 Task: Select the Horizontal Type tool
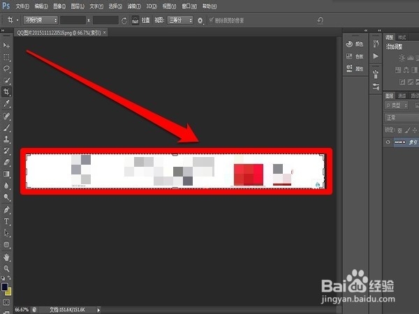click(x=6, y=221)
